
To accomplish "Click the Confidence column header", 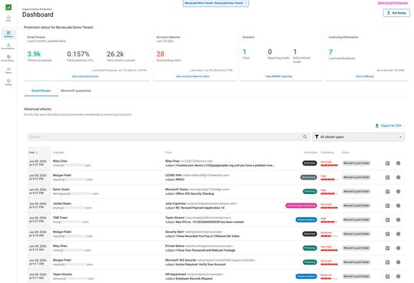I will tap(327, 153).
